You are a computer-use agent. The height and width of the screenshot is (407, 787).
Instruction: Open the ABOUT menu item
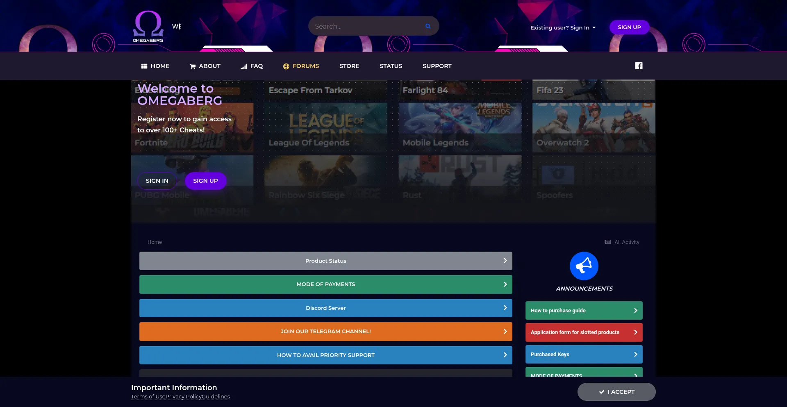click(x=205, y=66)
